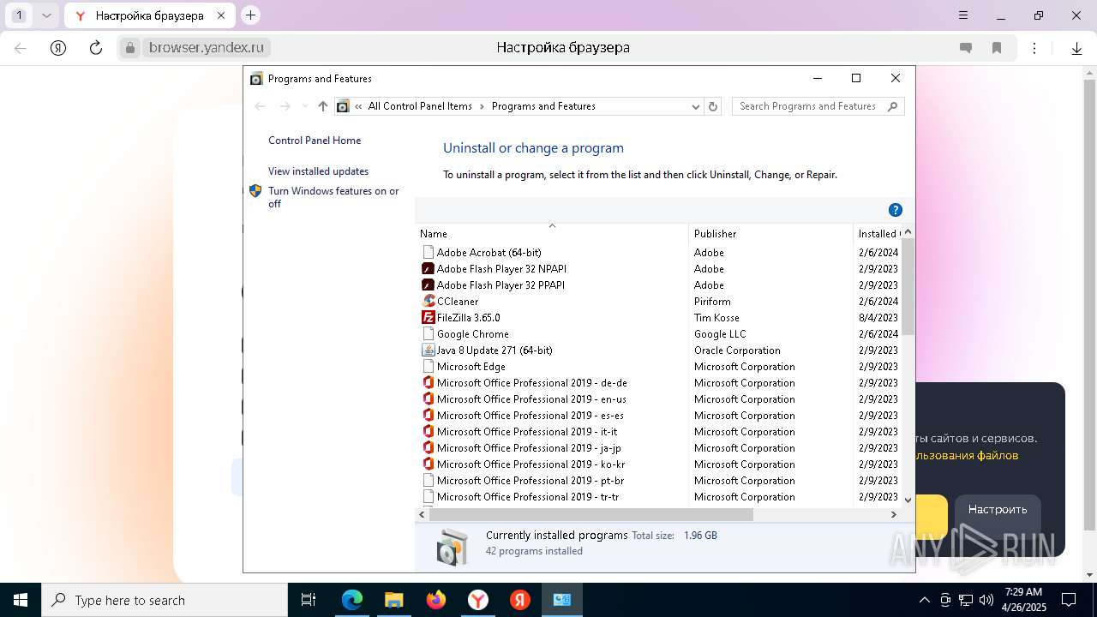Click the Google LLC publisher cell
Screen dimensions: 1097x617
[x=720, y=334]
